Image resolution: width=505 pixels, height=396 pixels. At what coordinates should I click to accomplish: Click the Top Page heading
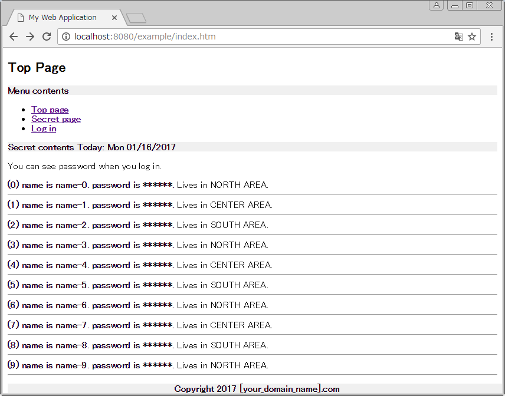tap(37, 68)
